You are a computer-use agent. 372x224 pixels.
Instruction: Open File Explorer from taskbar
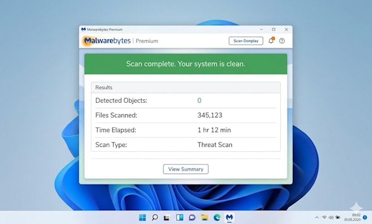[x=205, y=217]
